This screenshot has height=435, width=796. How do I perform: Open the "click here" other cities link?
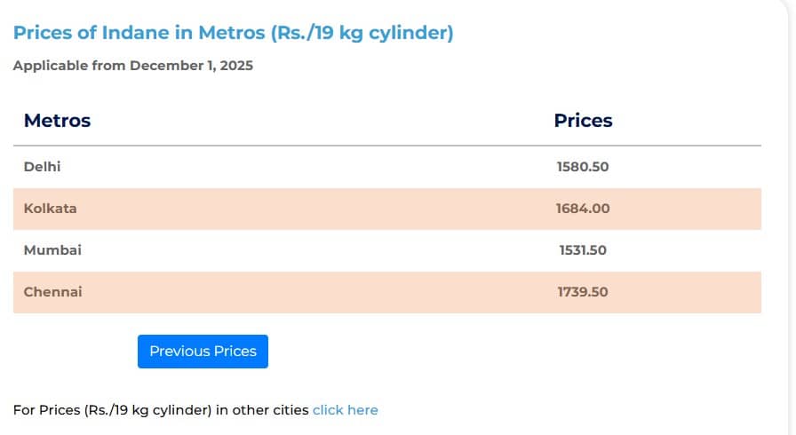coord(345,410)
